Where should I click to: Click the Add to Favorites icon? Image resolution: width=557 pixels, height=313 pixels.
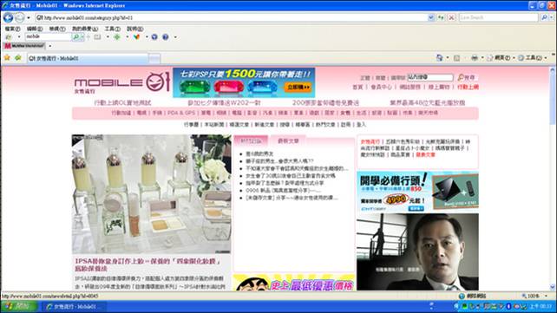coord(17,57)
